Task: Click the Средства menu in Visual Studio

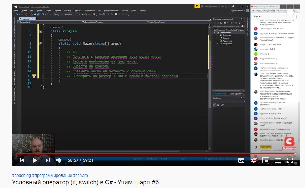Action: point(78,11)
